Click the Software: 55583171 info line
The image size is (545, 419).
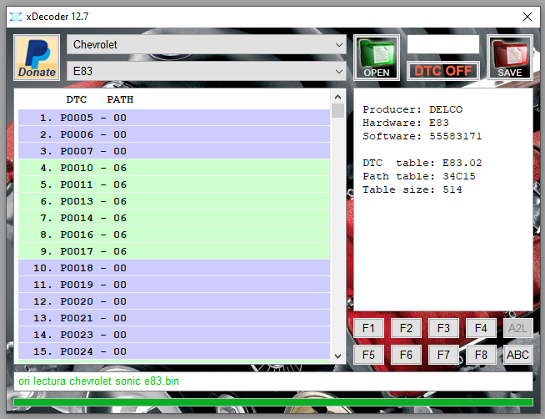[x=422, y=136]
